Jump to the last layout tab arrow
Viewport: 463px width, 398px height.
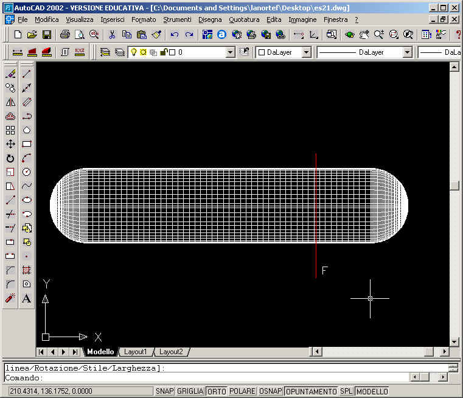point(75,352)
